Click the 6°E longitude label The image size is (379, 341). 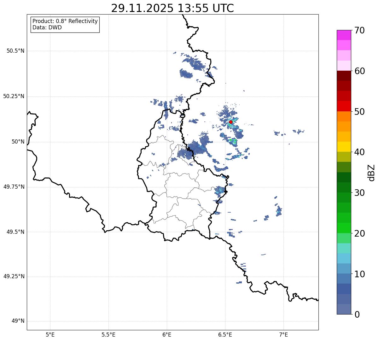click(167, 334)
